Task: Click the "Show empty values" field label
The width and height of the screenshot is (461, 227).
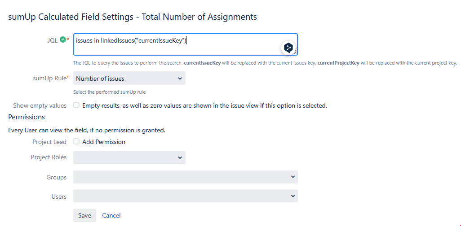Action: tap(40, 105)
